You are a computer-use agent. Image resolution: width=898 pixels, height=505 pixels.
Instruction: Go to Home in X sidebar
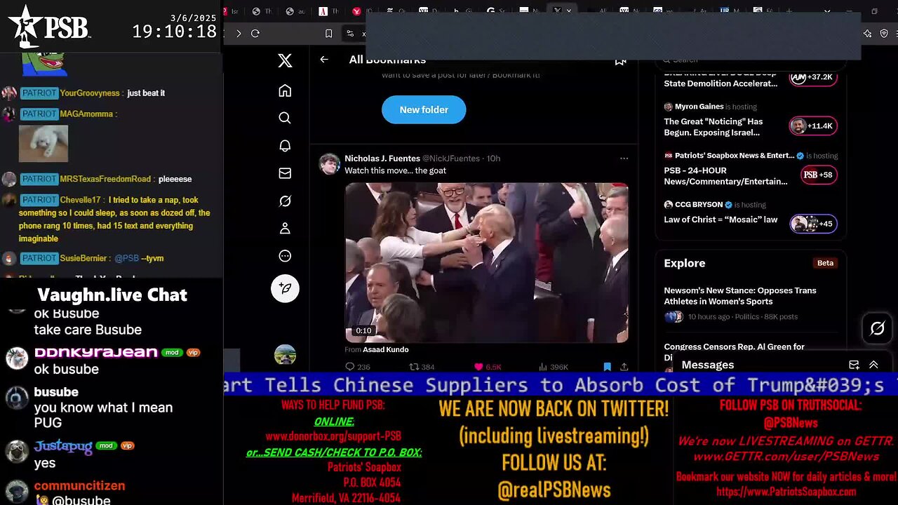[x=285, y=90]
